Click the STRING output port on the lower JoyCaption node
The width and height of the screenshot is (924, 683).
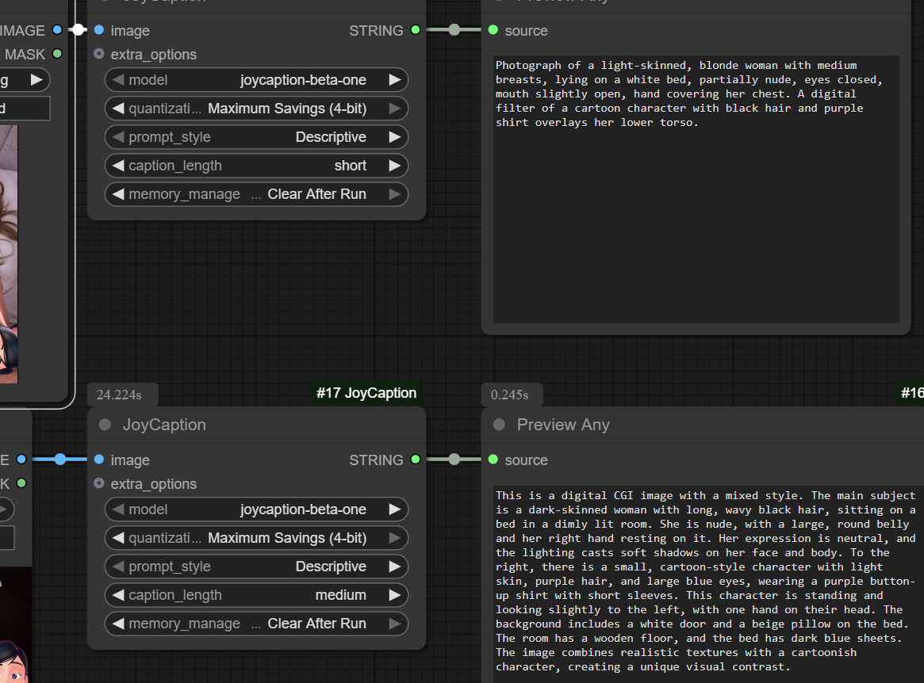click(416, 460)
